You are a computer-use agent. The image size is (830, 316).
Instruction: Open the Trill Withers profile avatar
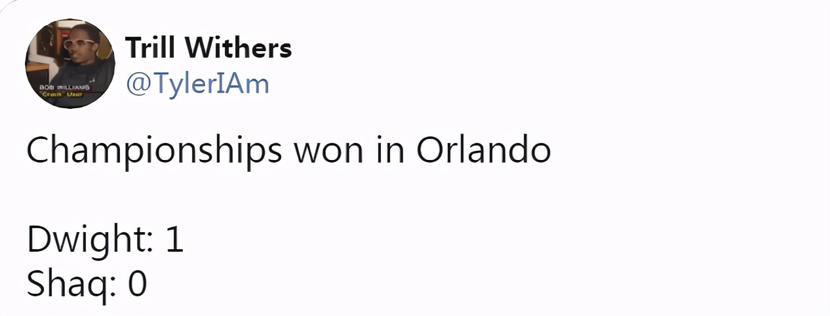[70, 64]
